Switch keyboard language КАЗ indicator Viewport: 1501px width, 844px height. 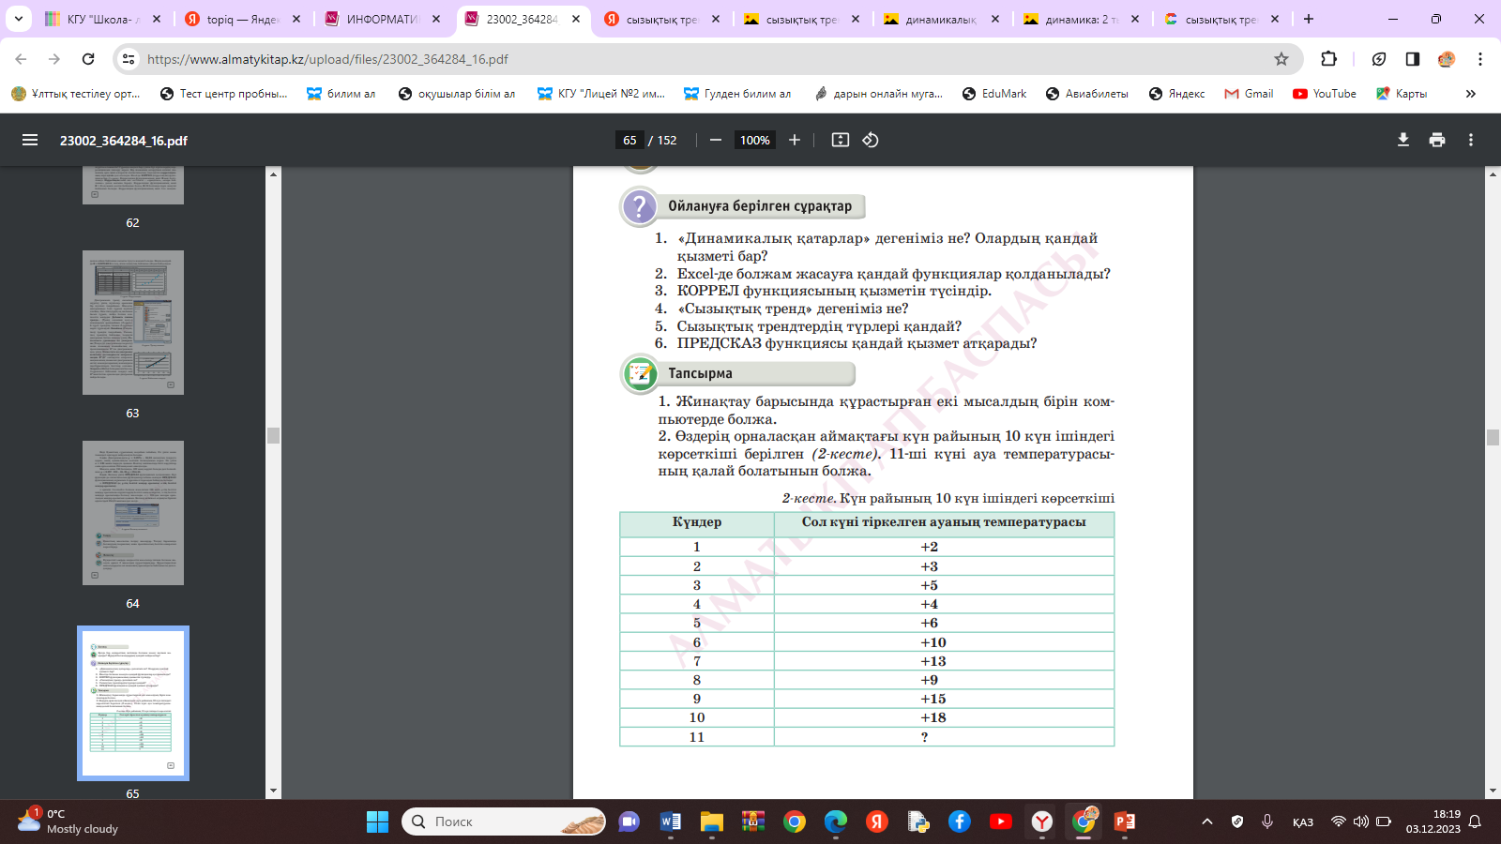click(1303, 822)
